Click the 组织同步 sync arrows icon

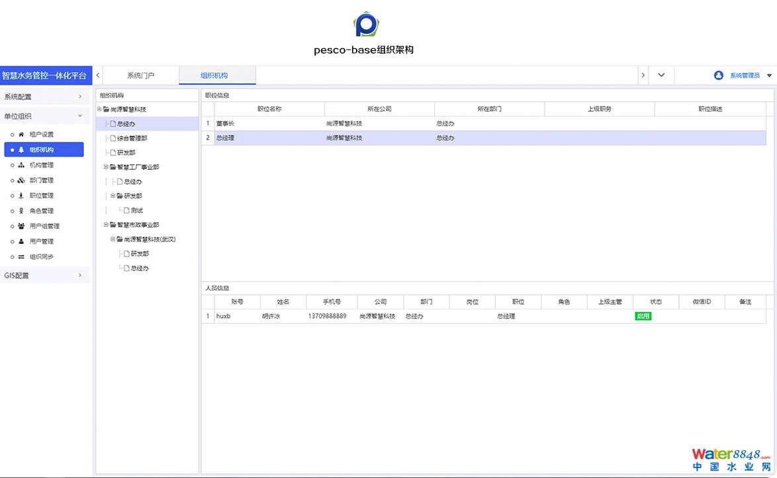(21, 257)
